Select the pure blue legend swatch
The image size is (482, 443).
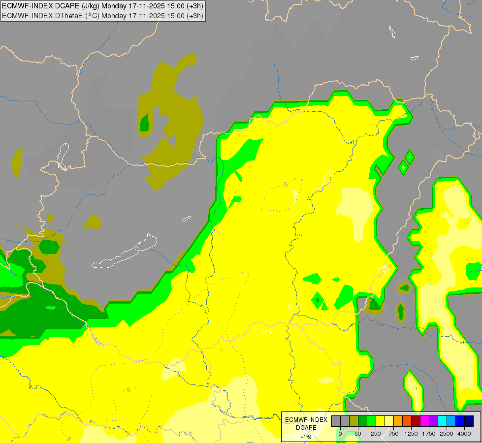460,421
